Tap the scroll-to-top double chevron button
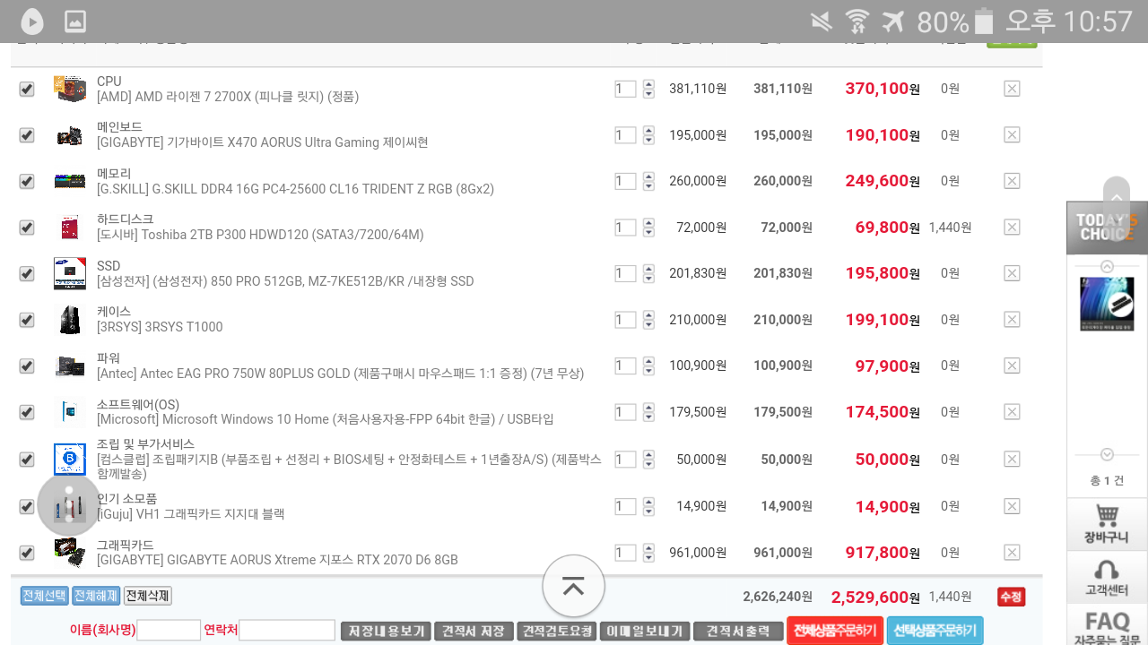 [573, 587]
